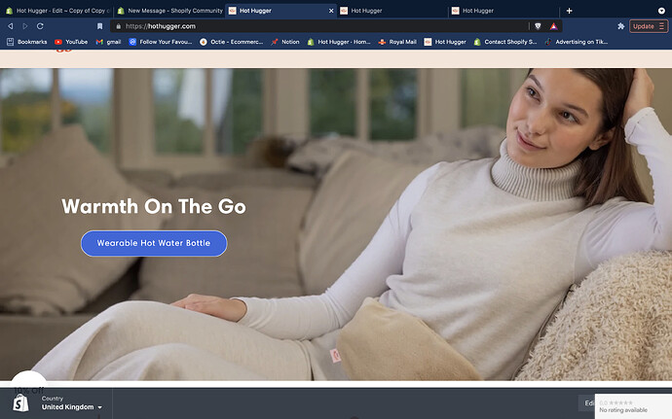
Task: Click the hero banner image of woman
Action: pos(336,225)
